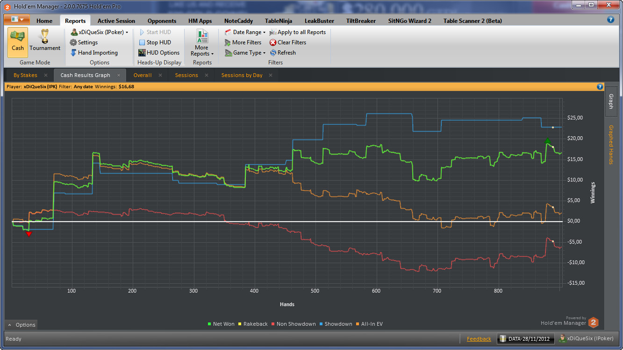The width and height of the screenshot is (623, 350).
Task: Click the Settings gear icon
Action: pos(73,42)
